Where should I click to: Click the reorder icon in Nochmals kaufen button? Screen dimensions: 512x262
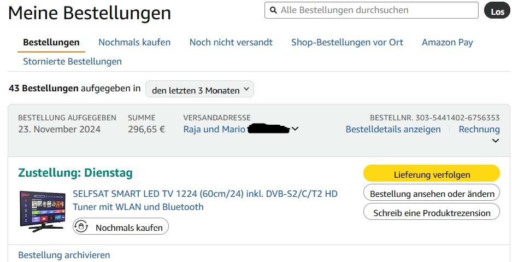click(x=81, y=226)
